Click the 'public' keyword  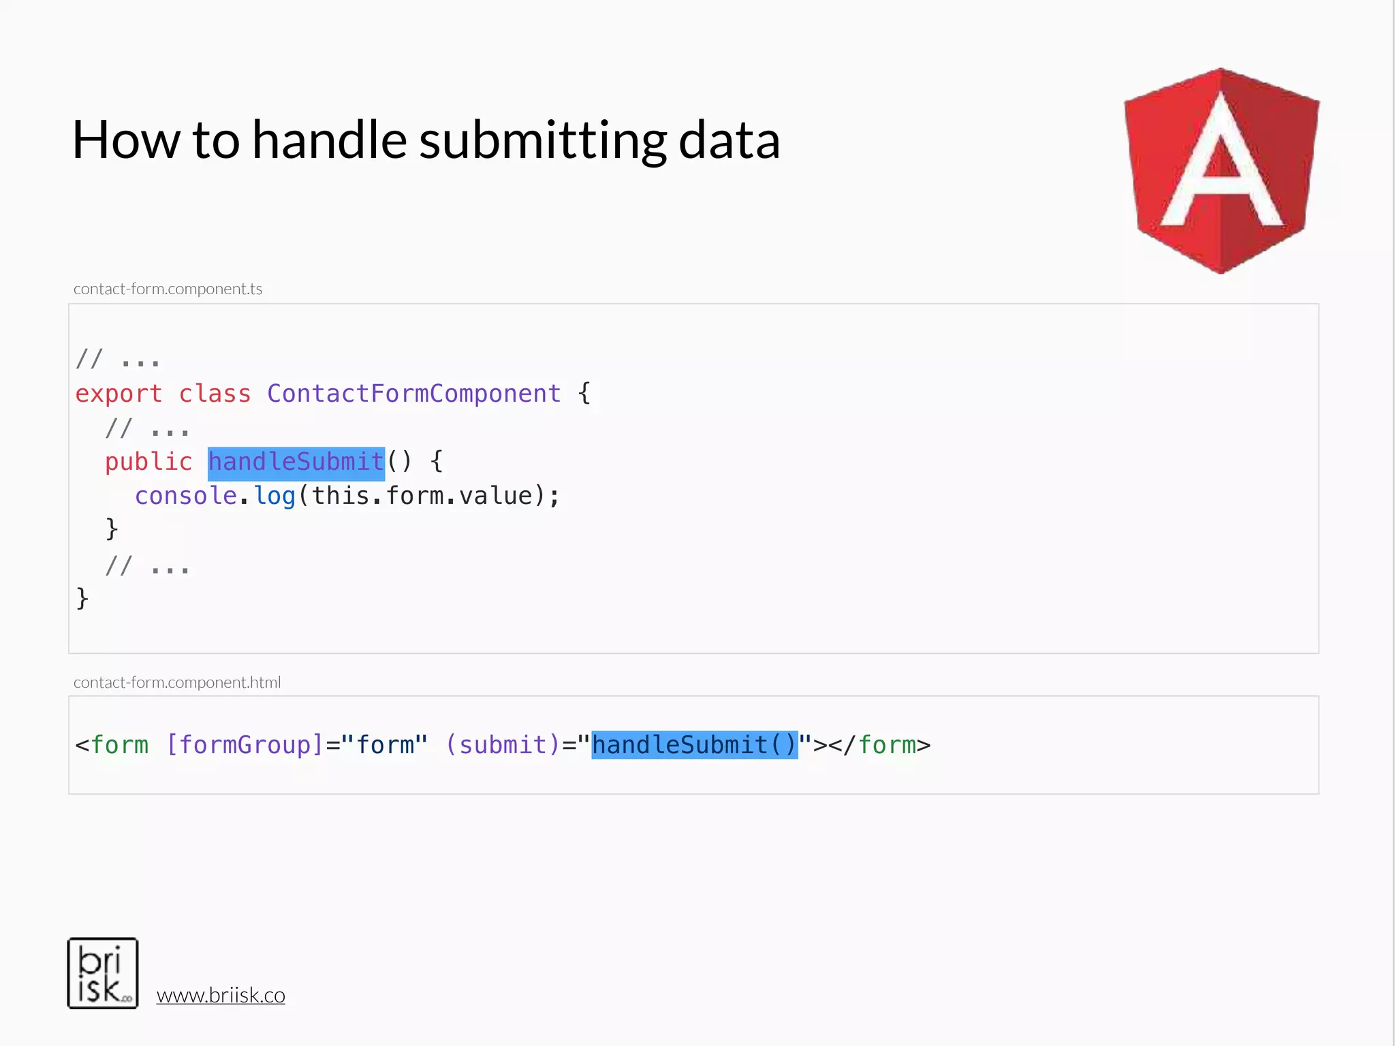pos(148,462)
